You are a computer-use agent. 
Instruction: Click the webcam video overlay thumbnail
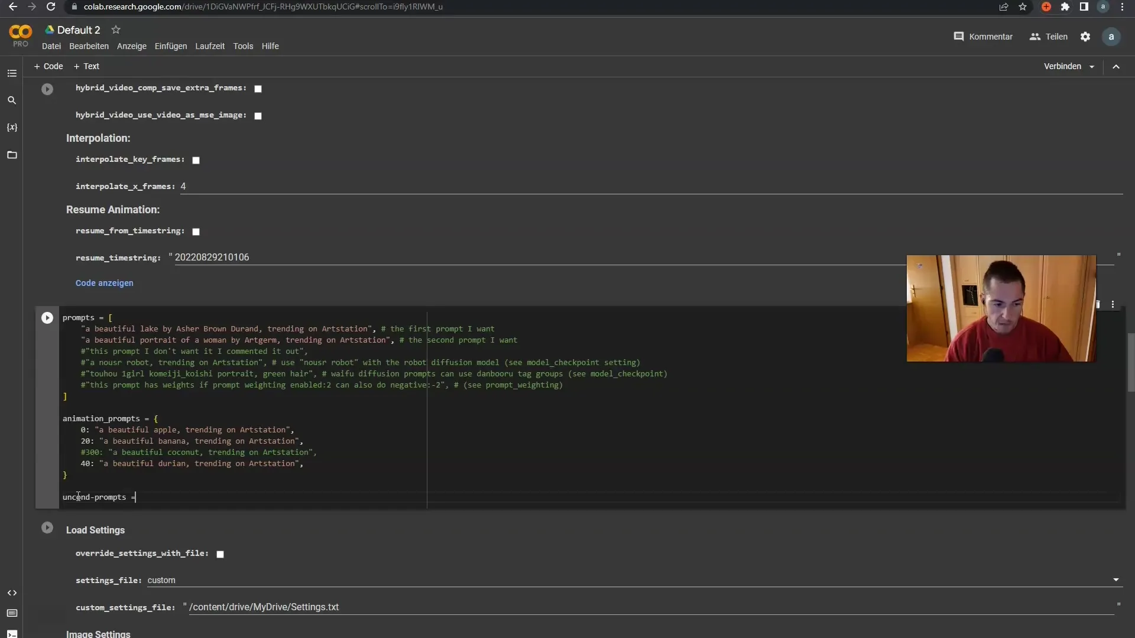1001,308
